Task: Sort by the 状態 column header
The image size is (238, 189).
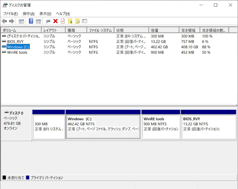Action: 131,30
